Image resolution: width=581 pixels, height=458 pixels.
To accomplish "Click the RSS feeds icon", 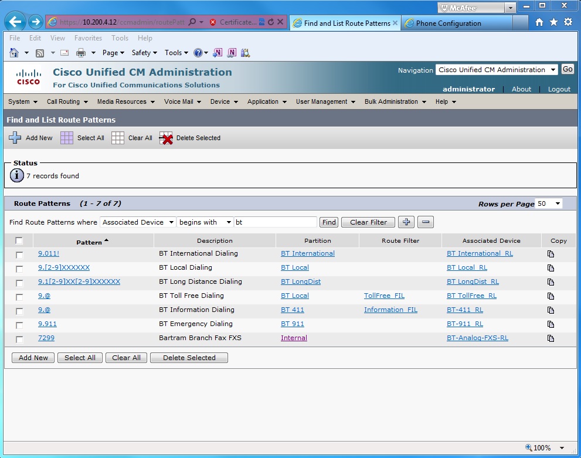I will (x=40, y=53).
